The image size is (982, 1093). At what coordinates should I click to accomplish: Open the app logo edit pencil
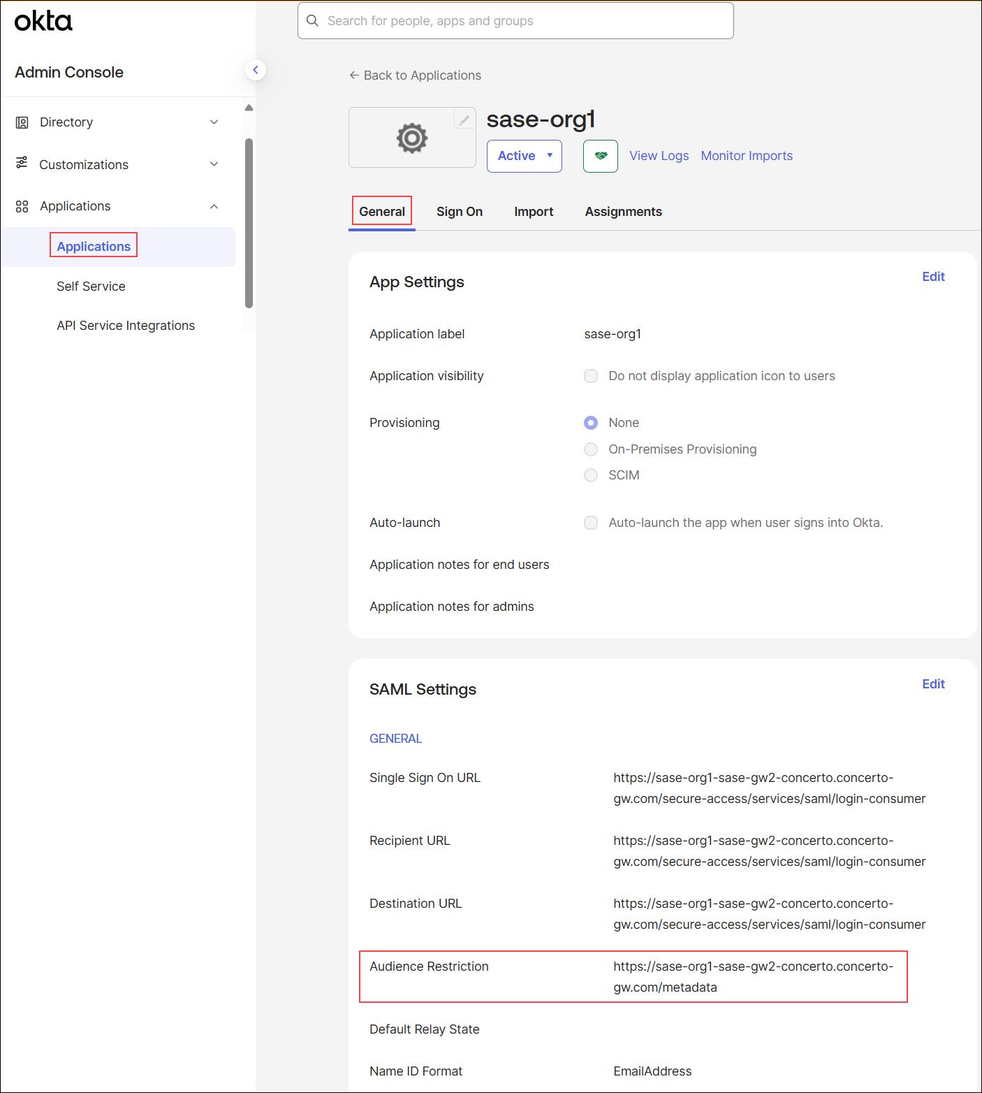[x=464, y=119]
